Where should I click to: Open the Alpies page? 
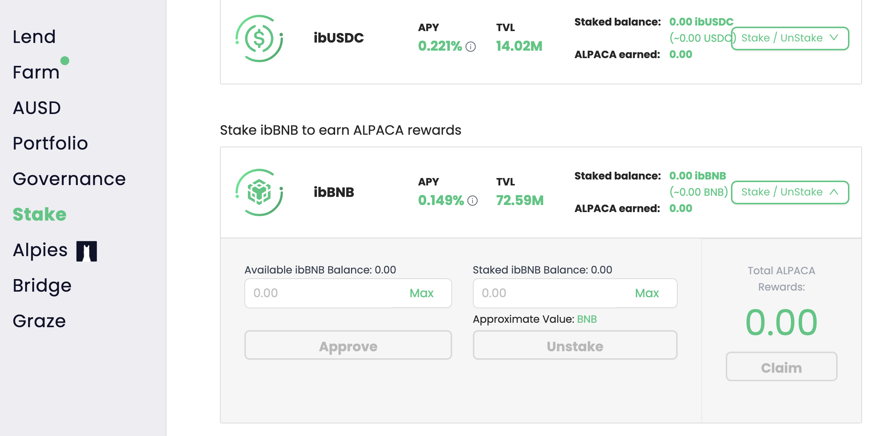coord(40,250)
